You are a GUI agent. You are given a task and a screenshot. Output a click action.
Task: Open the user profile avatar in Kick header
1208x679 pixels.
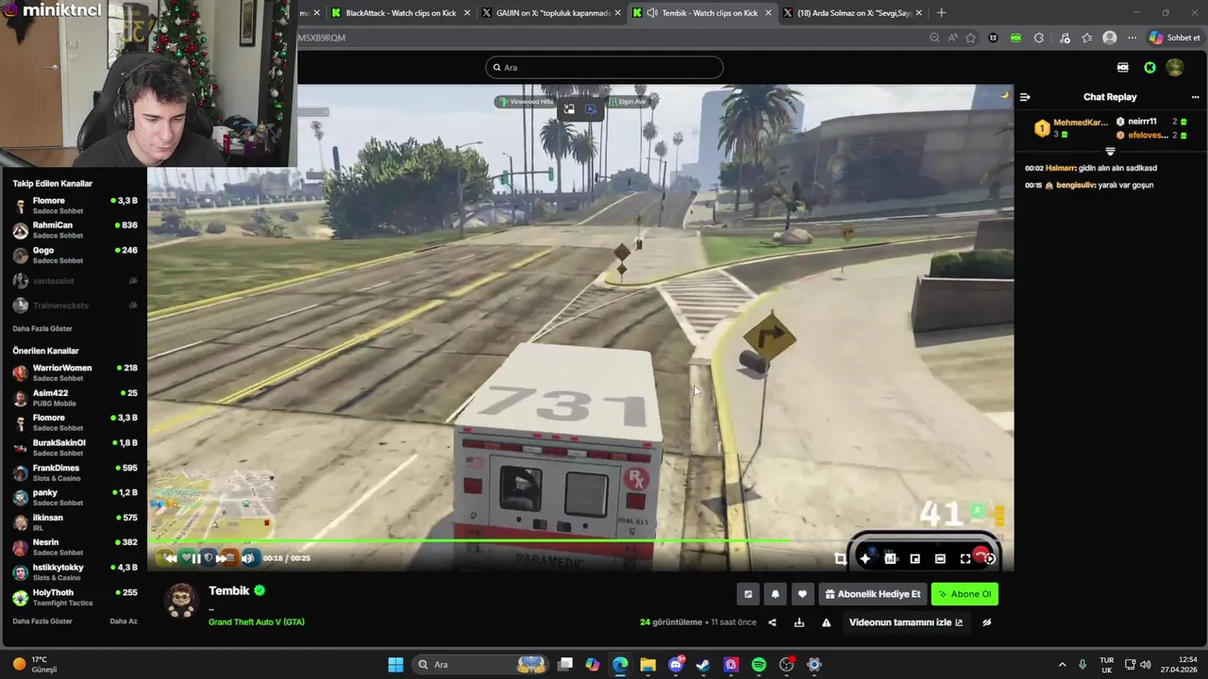pyautogui.click(x=1175, y=67)
